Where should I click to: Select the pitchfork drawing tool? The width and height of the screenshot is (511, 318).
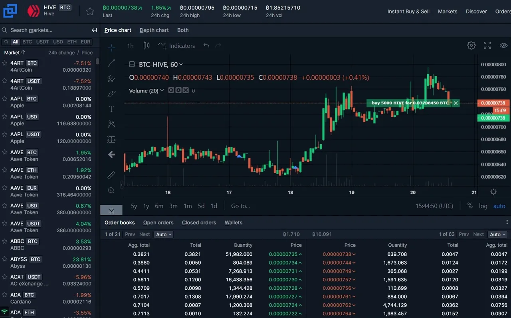click(111, 79)
